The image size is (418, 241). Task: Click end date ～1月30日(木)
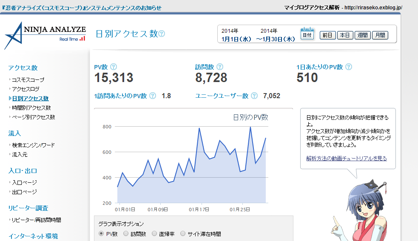(276, 39)
